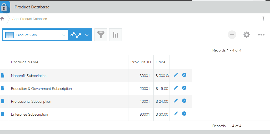Click the lock app icon

4,7
